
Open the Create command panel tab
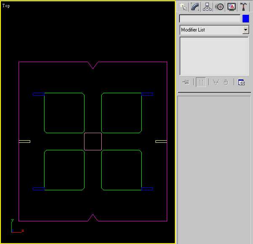183,7
